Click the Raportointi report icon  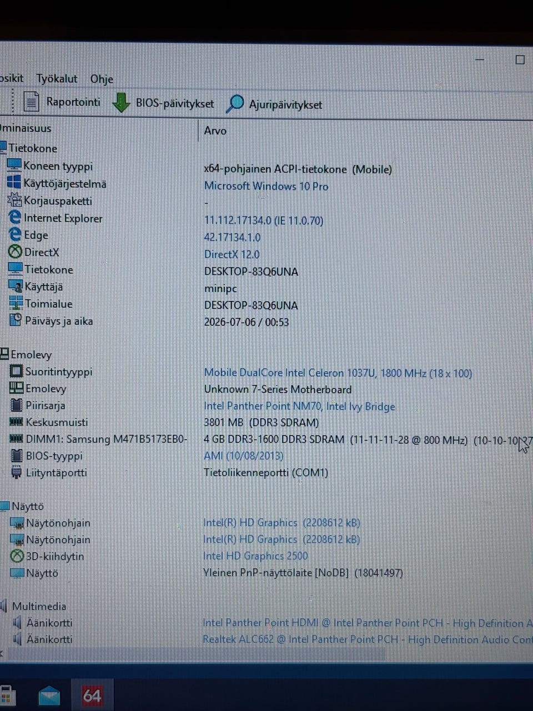31,102
